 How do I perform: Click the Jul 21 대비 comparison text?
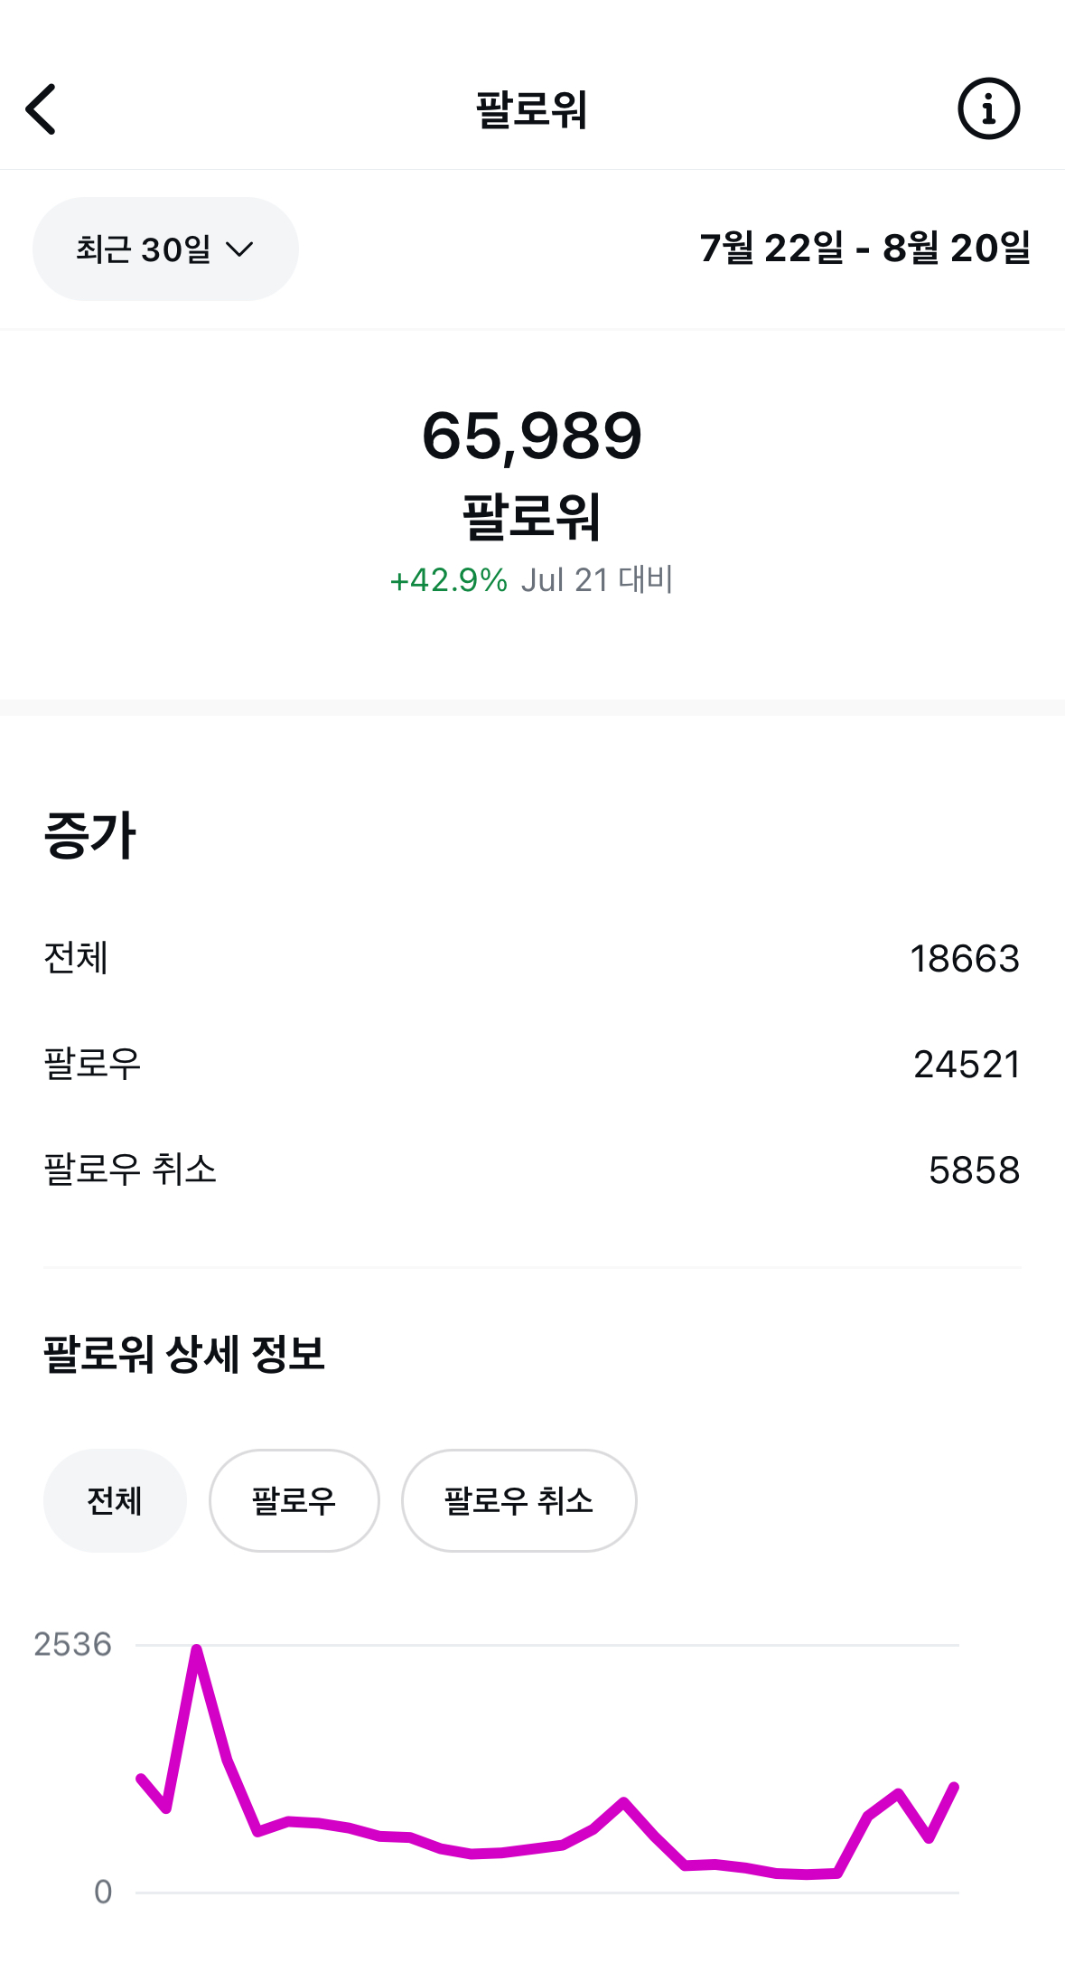coord(597,580)
